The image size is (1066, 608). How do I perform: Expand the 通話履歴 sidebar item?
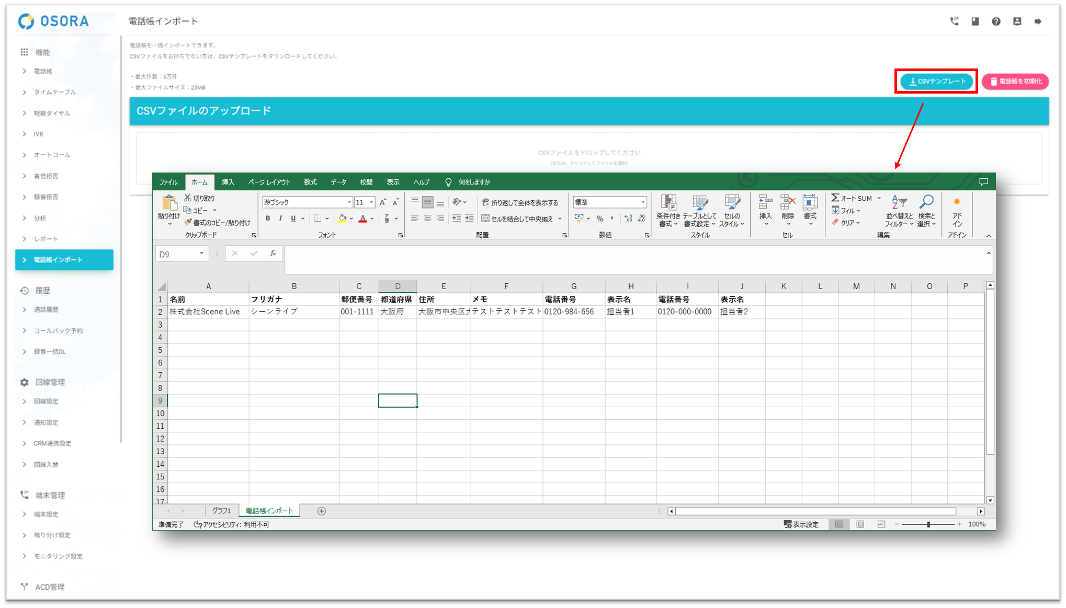click(x=46, y=309)
